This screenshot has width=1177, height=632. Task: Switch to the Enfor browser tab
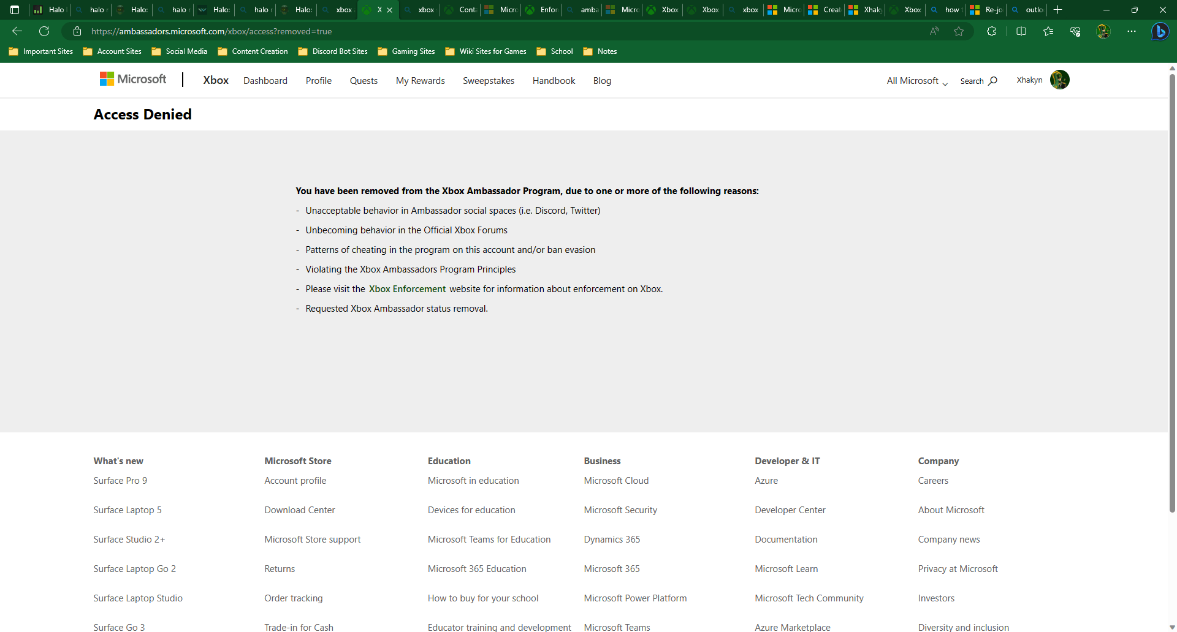pyautogui.click(x=541, y=10)
